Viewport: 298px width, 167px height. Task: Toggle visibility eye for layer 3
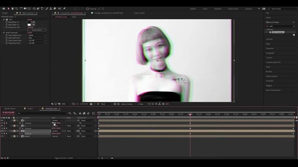point(2,131)
